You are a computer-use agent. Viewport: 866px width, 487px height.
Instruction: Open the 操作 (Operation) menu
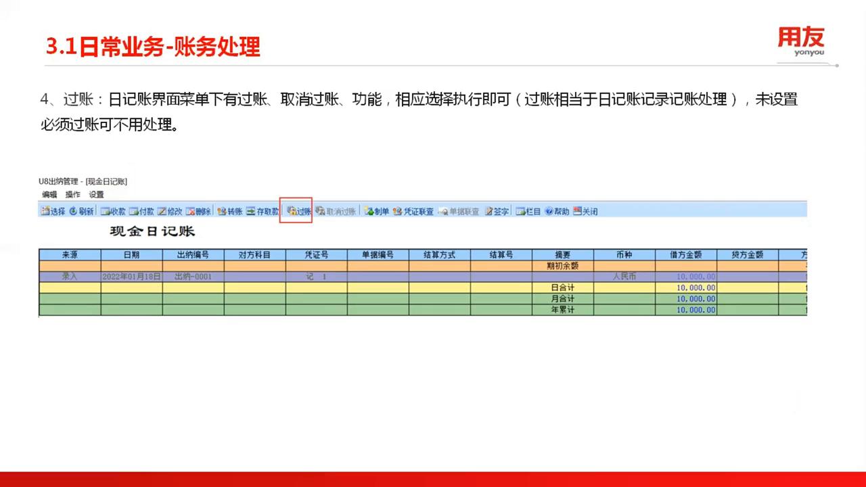(x=72, y=194)
